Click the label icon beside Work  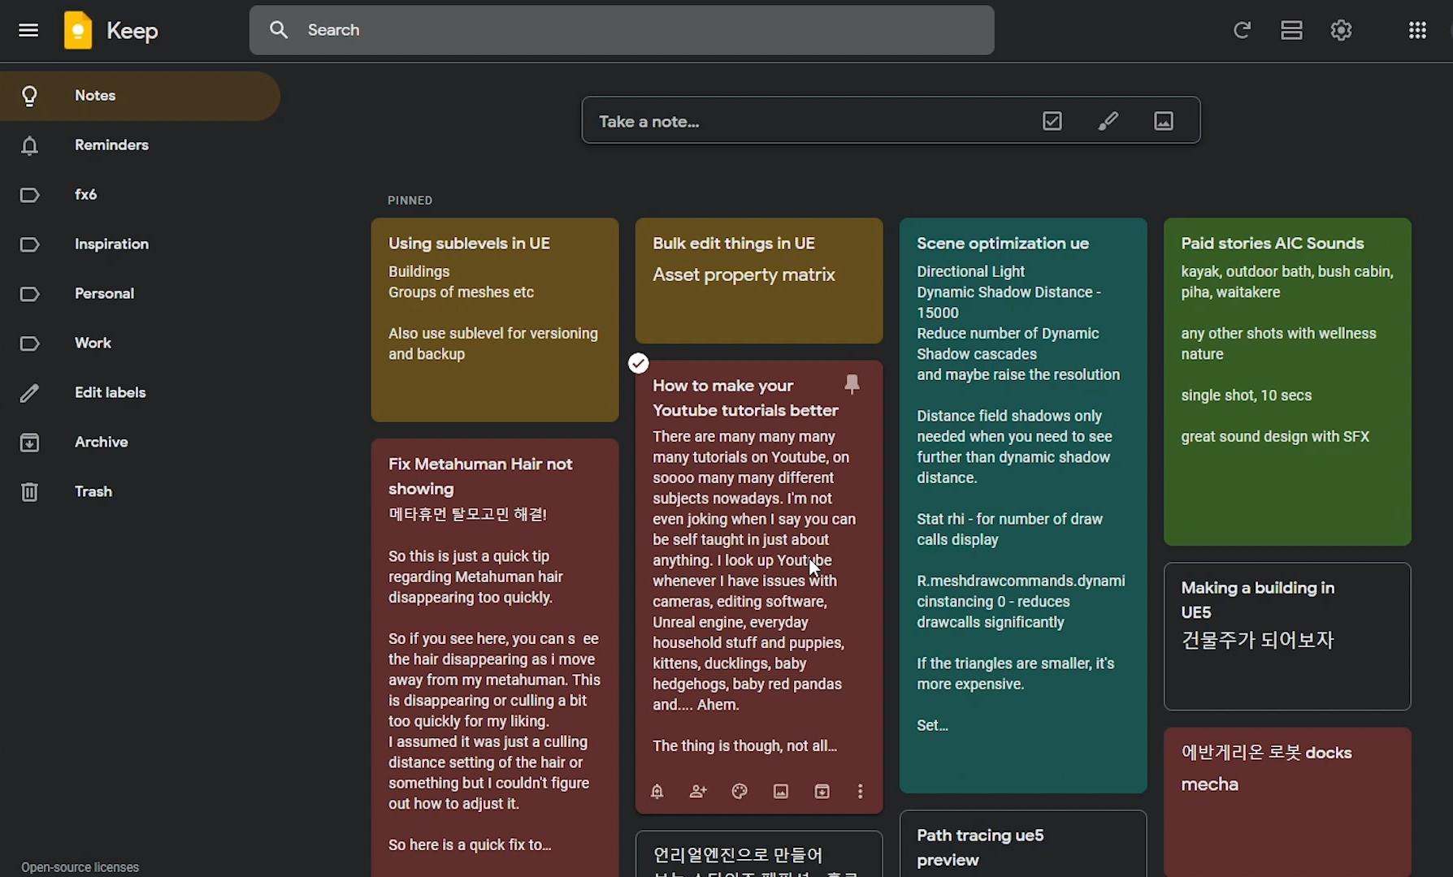click(29, 343)
